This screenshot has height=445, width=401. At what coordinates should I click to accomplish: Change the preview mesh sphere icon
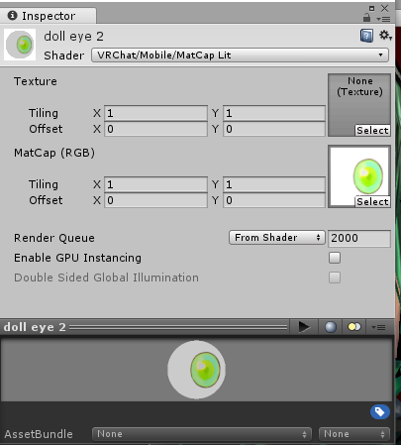click(331, 327)
